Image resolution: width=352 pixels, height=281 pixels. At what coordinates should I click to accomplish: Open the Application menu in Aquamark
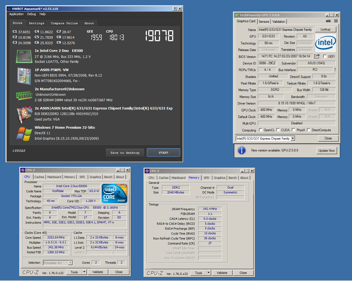(16, 14)
